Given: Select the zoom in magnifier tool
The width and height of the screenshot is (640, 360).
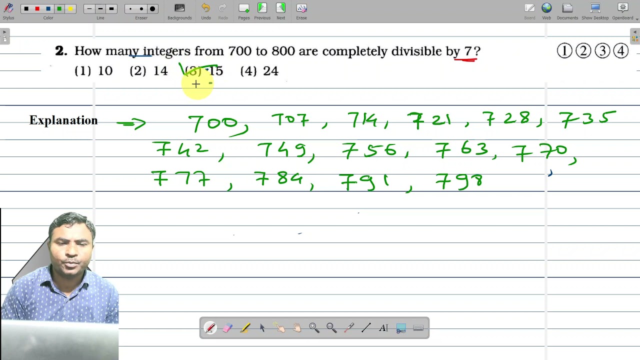Looking at the screenshot, I should (314, 328).
